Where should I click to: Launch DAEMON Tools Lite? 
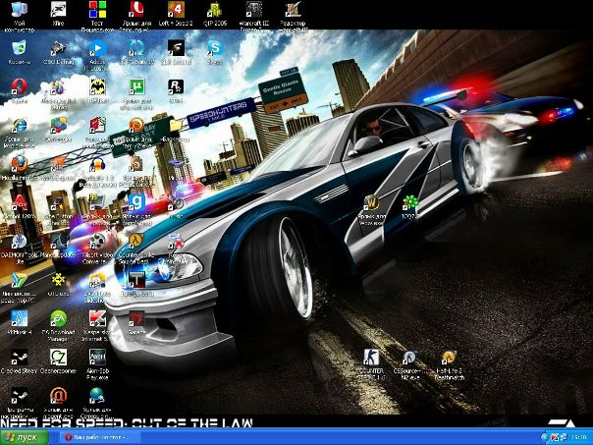19,242
